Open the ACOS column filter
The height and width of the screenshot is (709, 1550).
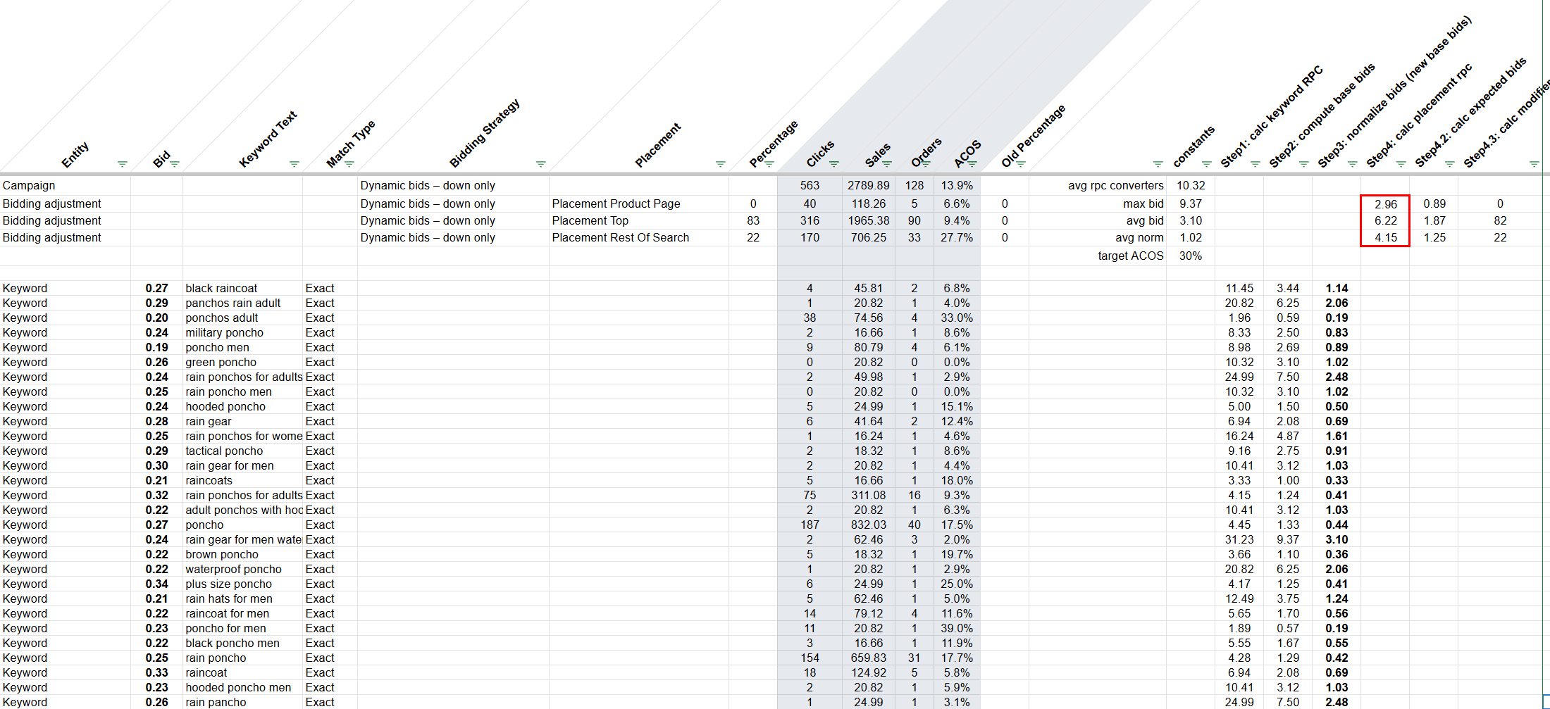pos(972,164)
